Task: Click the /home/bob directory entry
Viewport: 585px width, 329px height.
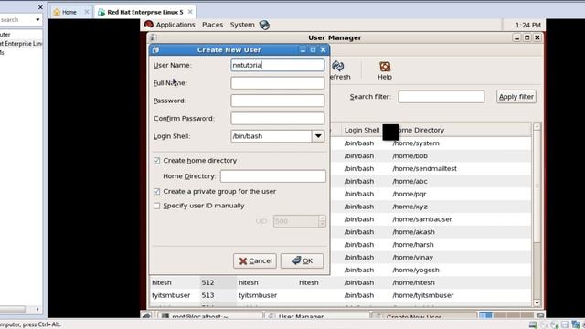Action: tap(410, 156)
